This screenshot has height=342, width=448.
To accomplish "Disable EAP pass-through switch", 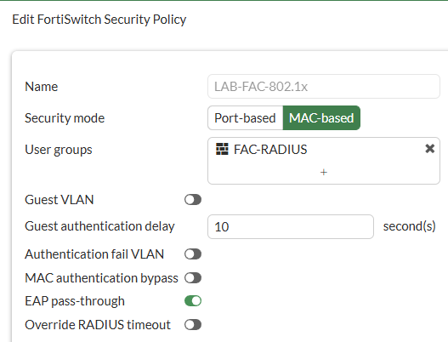I will (193, 301).
